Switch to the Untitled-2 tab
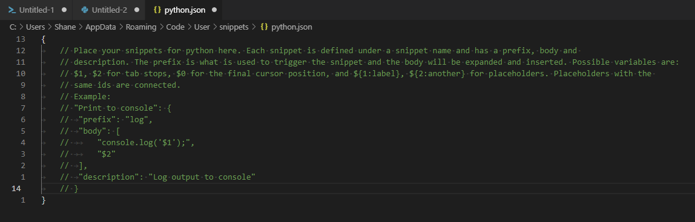 [109, 10]
